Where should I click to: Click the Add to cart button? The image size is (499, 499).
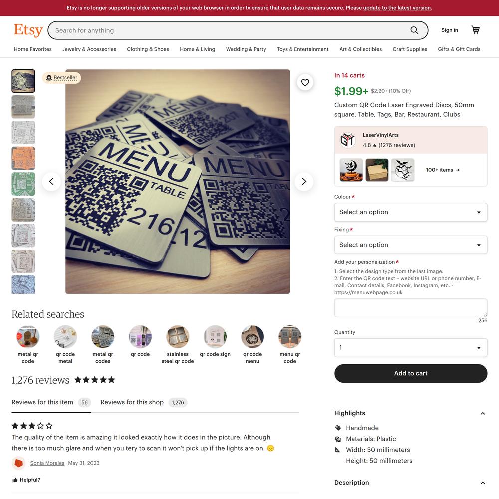click(411, 373)
